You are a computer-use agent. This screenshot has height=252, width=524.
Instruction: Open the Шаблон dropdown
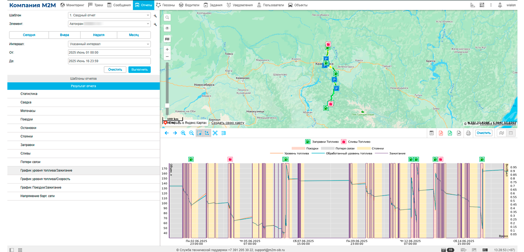click(x=109, y=16)
